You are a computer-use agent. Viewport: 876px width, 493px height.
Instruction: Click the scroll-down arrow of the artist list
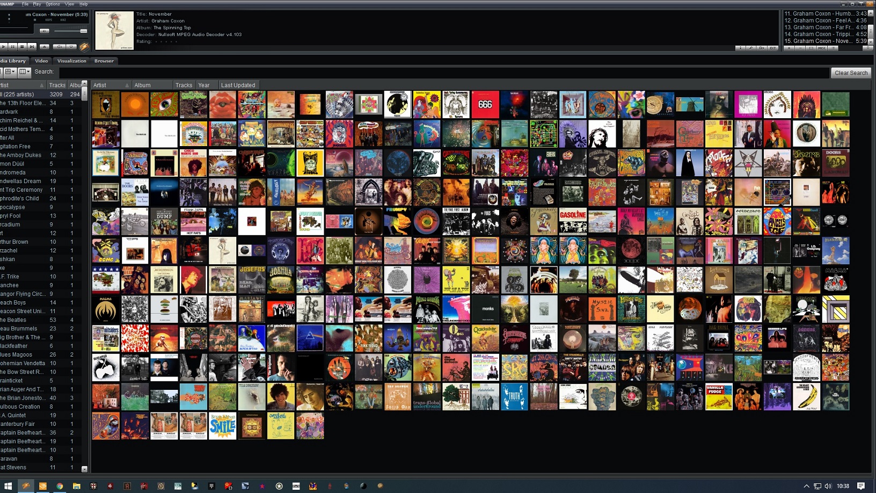click(x=84, y=469)
